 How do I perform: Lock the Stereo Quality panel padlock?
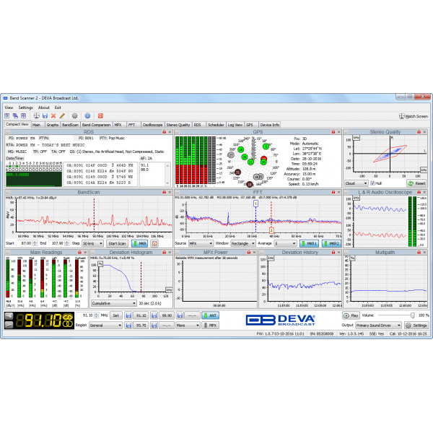tap(419, 132)
